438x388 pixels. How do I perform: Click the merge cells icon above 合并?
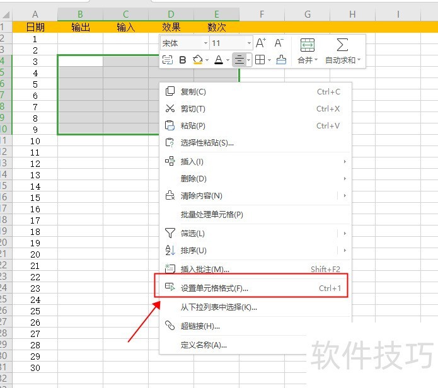click(308, 45)
